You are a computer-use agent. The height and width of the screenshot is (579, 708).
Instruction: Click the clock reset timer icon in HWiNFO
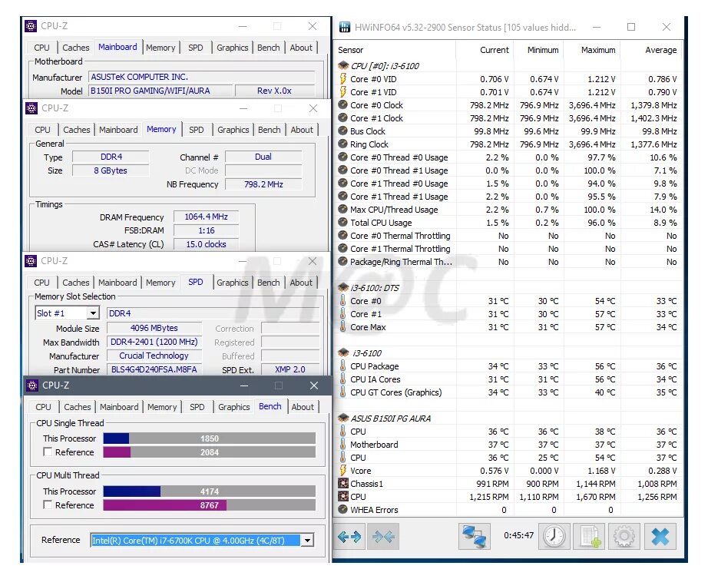(x=554, y=537)
